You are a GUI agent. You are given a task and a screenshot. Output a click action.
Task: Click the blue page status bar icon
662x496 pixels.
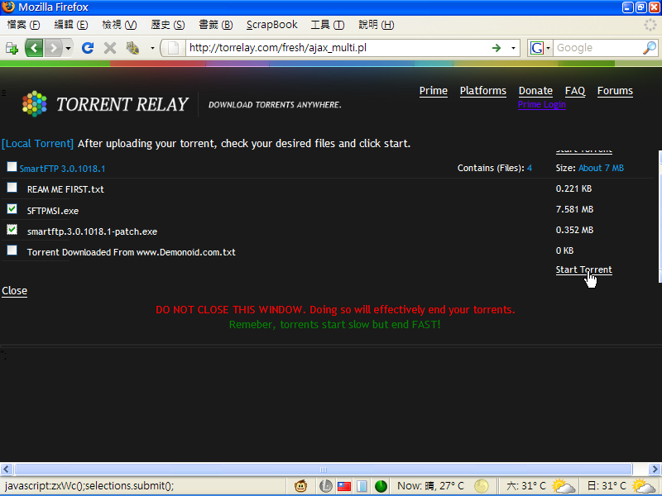[362, 486]
